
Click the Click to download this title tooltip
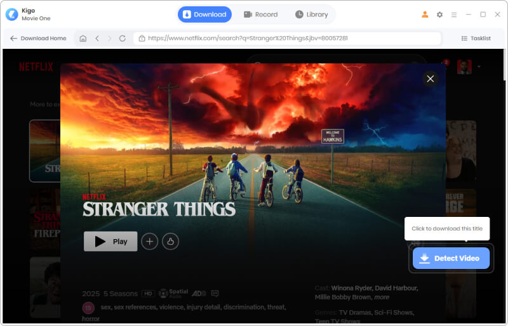click(447, 228)
